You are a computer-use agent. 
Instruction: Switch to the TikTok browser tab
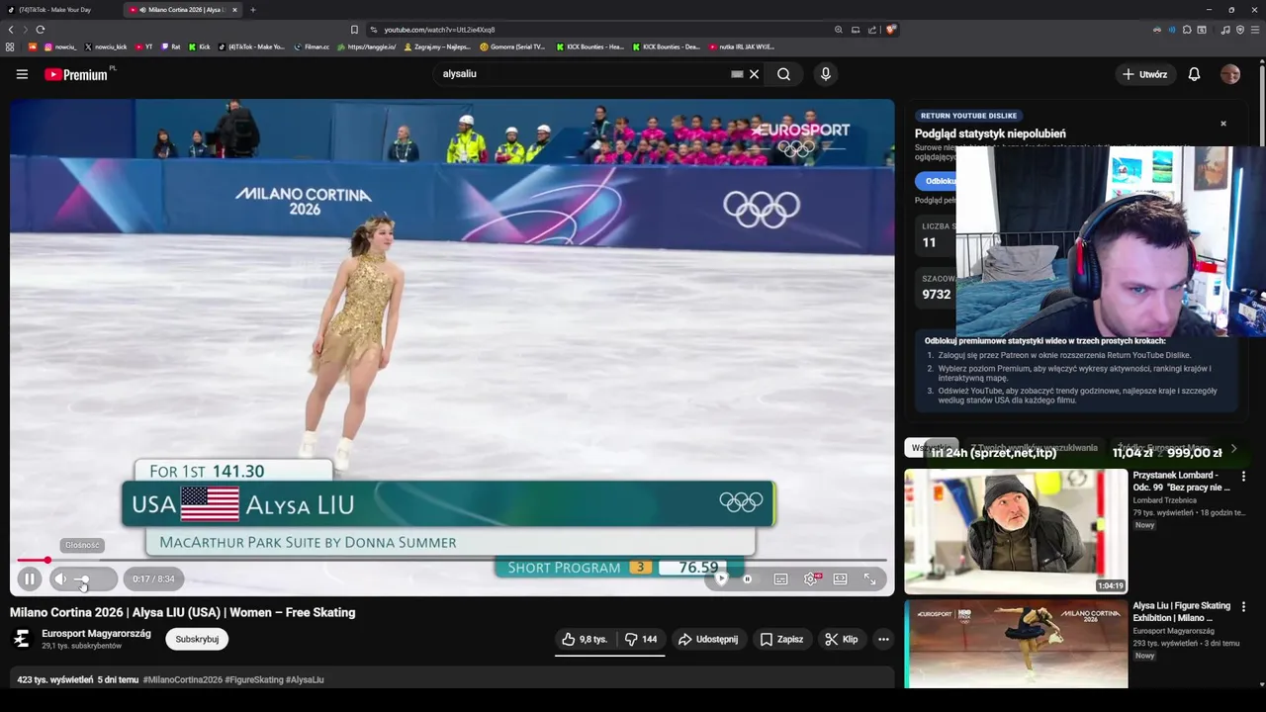pyautogui.click(x=59, y=10)
